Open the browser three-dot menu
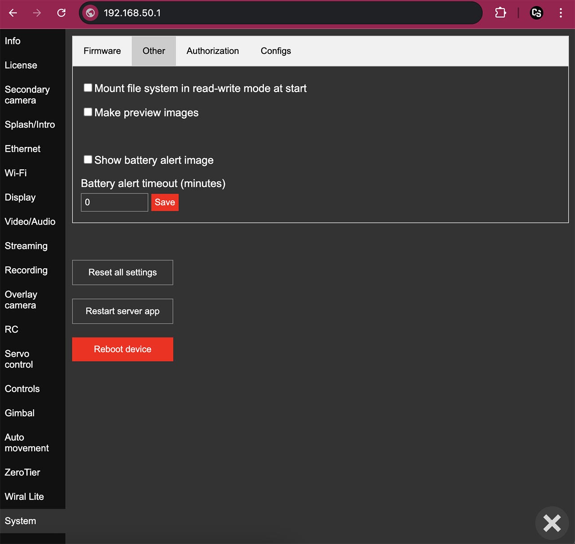Screen dimensions: 575x544 pyautogui.click(x=561, y=13)
